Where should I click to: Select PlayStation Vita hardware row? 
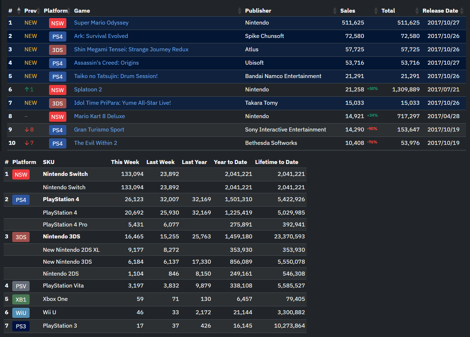[x=155, y=286]
